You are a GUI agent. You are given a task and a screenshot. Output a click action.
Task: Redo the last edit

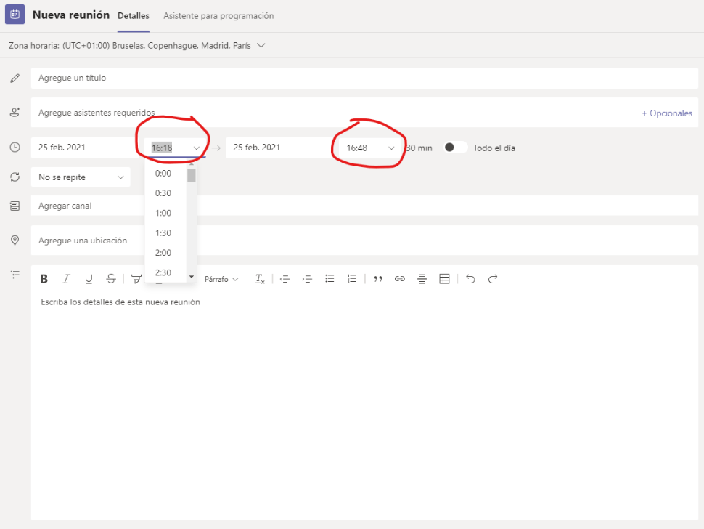(493, 279)
